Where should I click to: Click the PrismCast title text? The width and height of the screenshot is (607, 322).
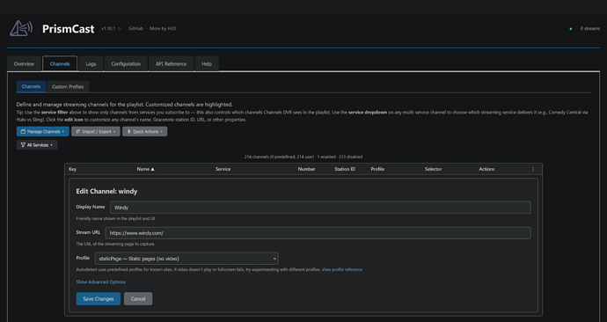click(69, 29)
